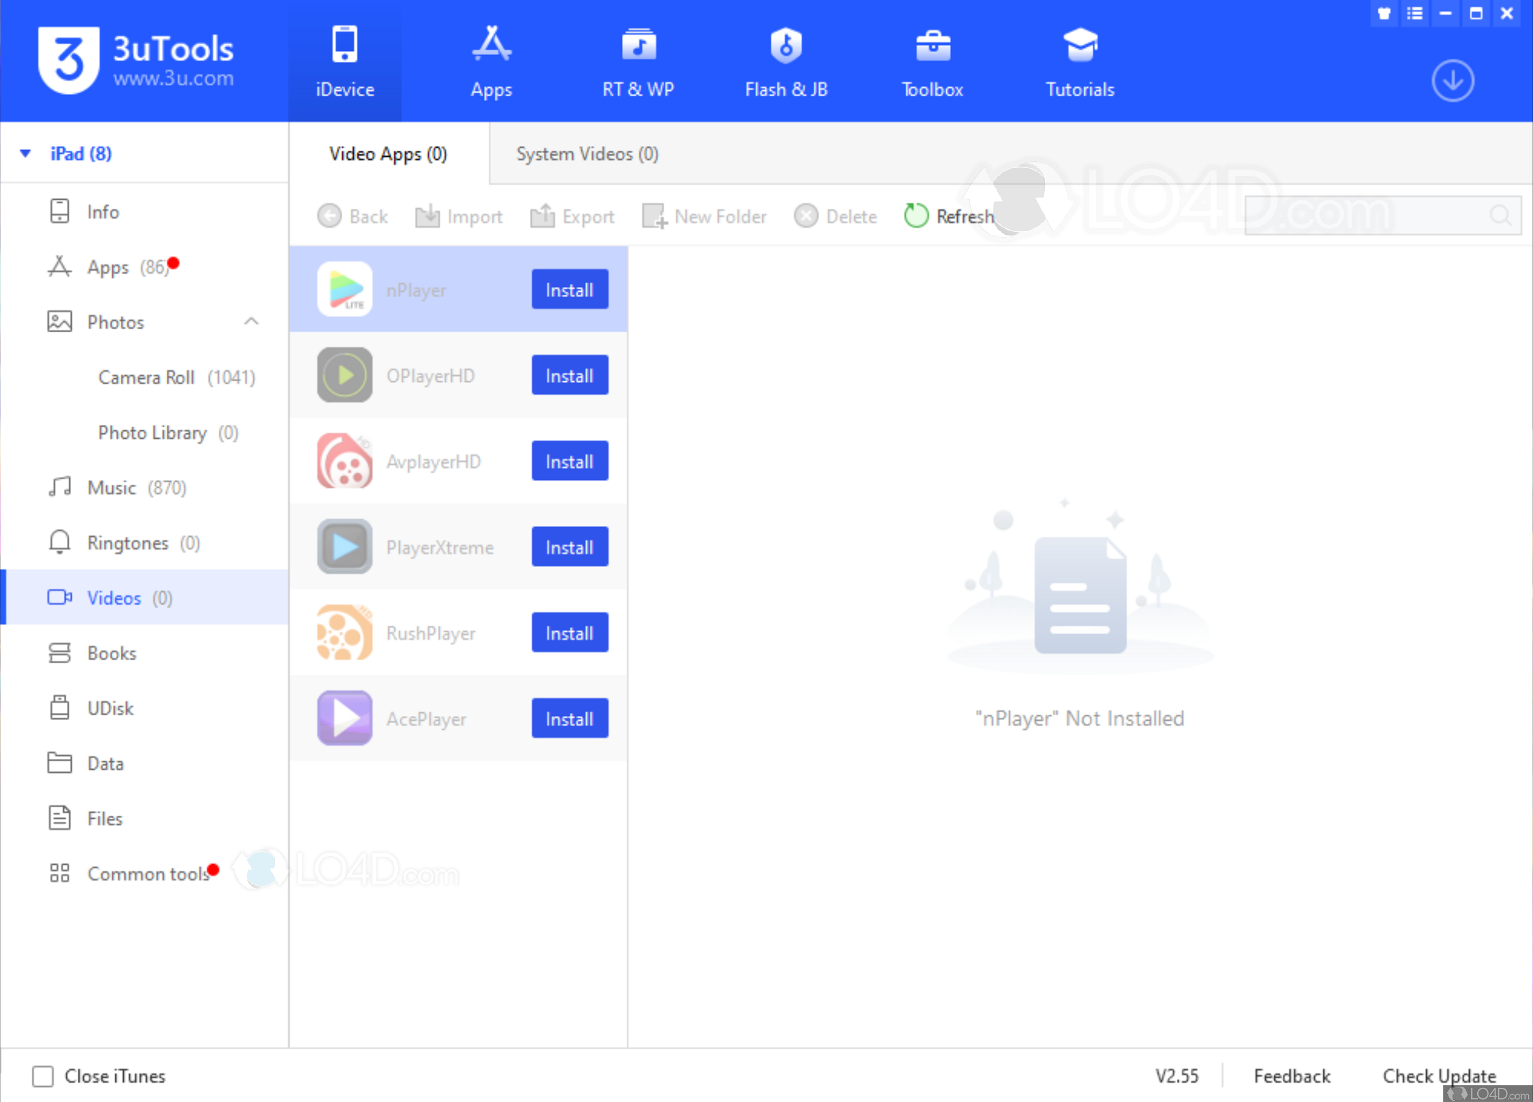Open Flash & JB section
The width and height of the screenshot is (1533, 1102).
tap(786, 61)
